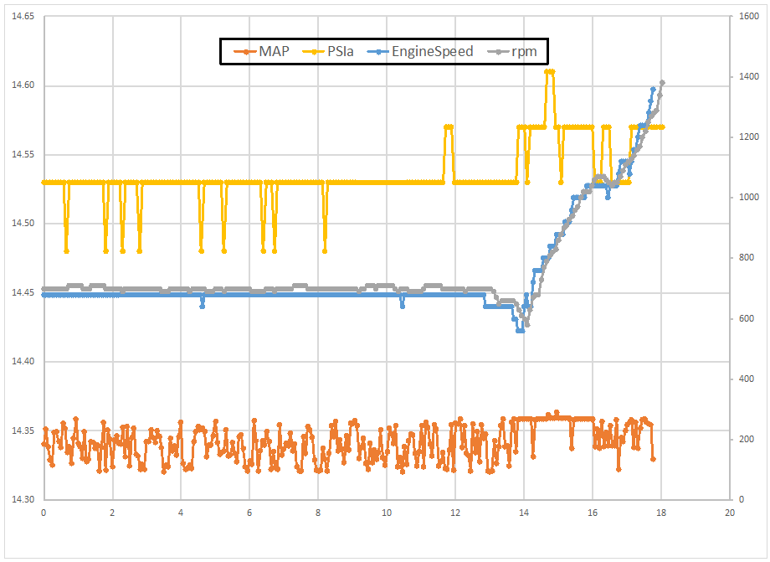
Task: Click the 10 label on horizontal axis
Action: (387, 513)
